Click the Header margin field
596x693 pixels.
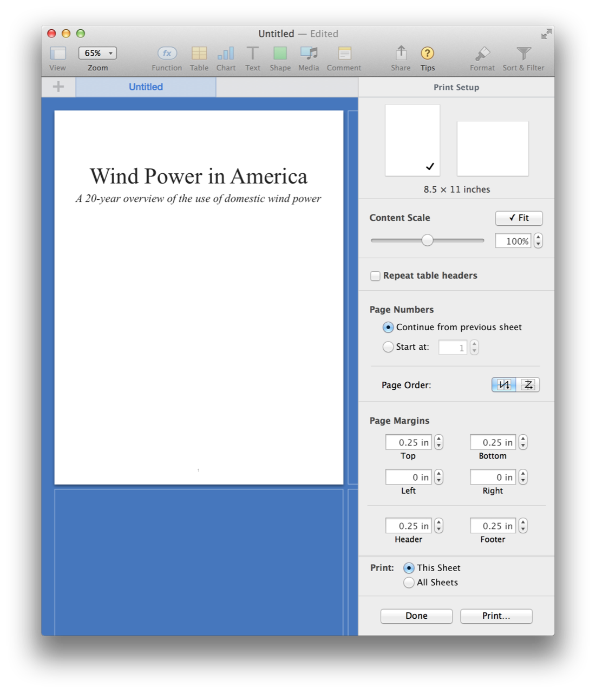[409, 526]
